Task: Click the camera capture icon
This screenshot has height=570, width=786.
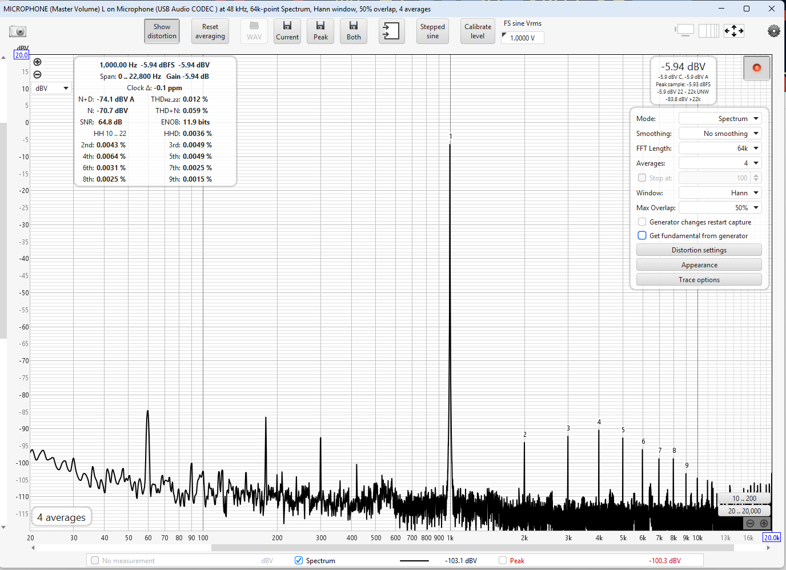Action: [x=18, y=31]
